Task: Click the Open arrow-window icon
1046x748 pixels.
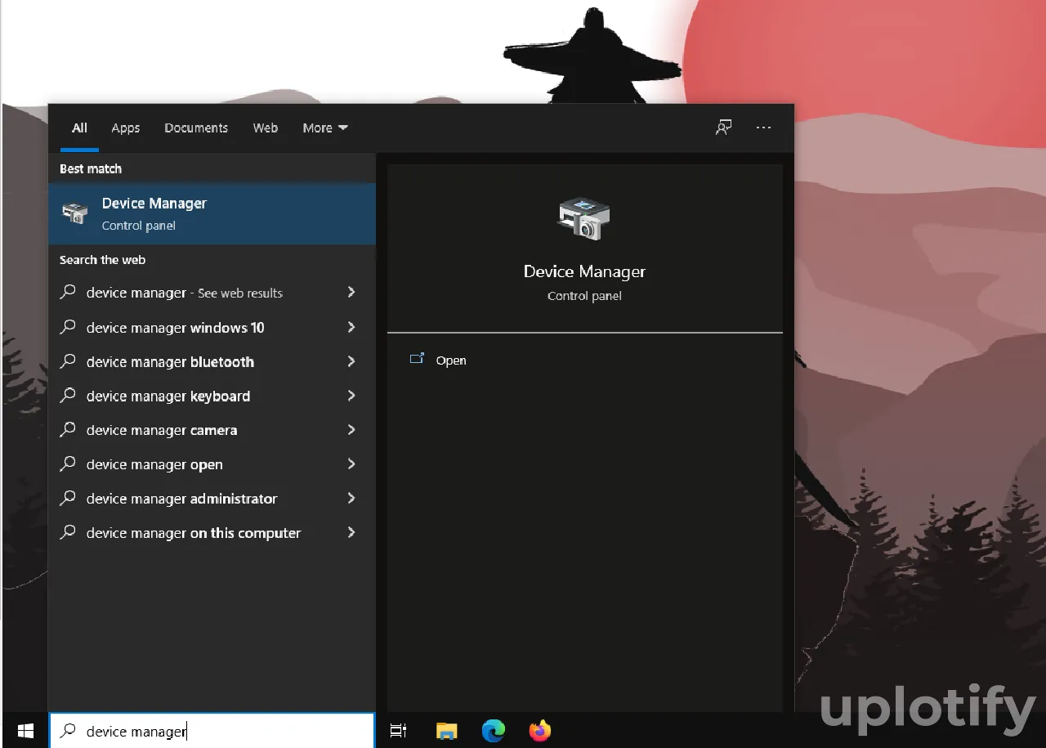Action: coord(417,359)
